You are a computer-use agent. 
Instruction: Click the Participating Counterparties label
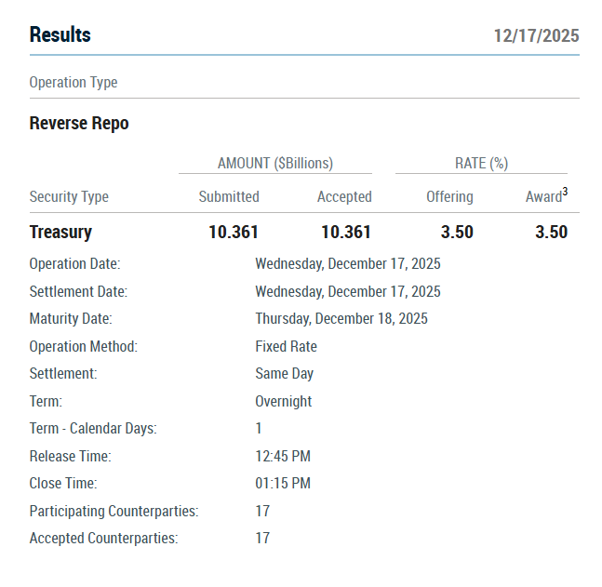tap(114, 511)
